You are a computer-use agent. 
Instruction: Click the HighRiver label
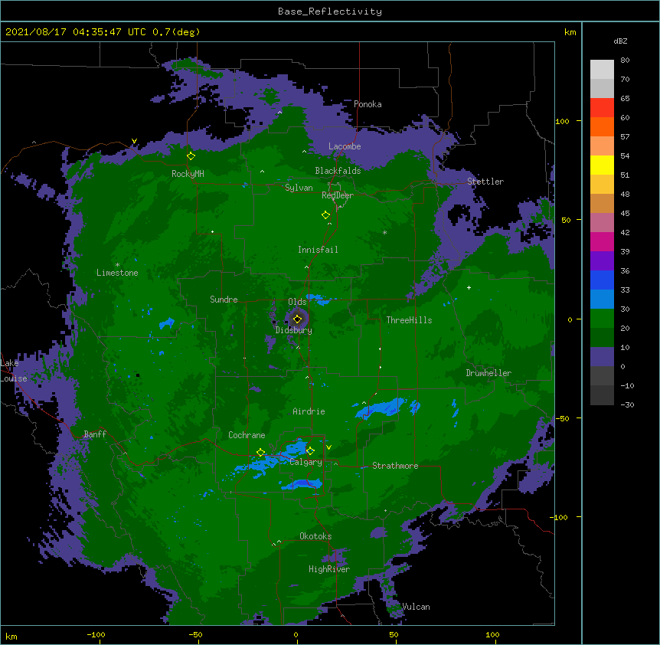(329, 569)
